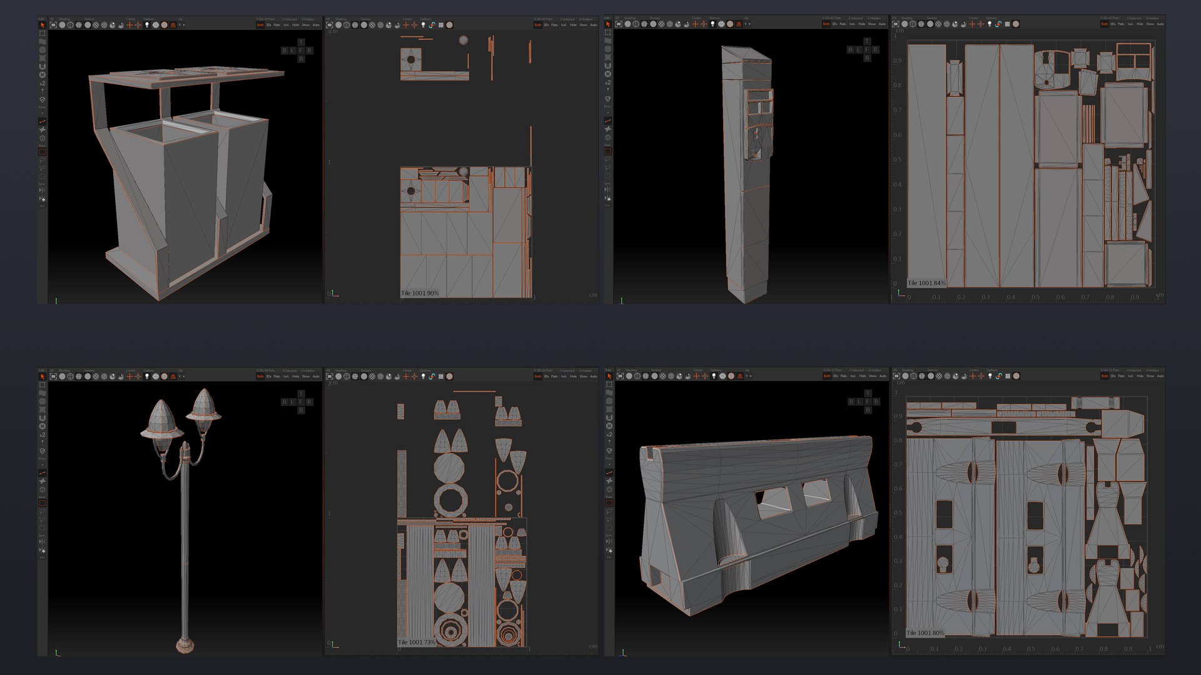Viewport: 1201px width, 675px height.
Task: Open Up axis Y dropdown in parking meter 3D view
Action: coord(748,24)
